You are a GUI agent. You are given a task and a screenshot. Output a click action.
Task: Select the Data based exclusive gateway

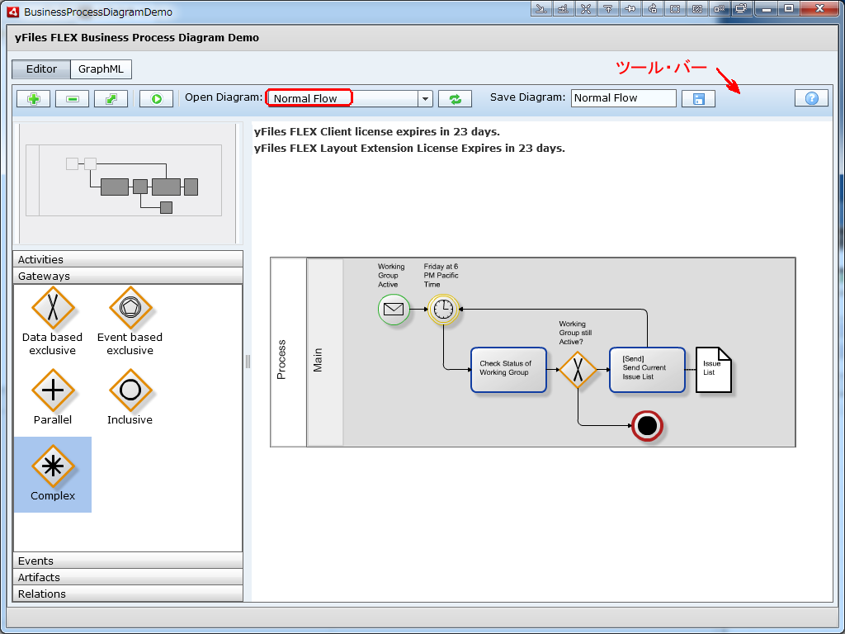(52, 321)
